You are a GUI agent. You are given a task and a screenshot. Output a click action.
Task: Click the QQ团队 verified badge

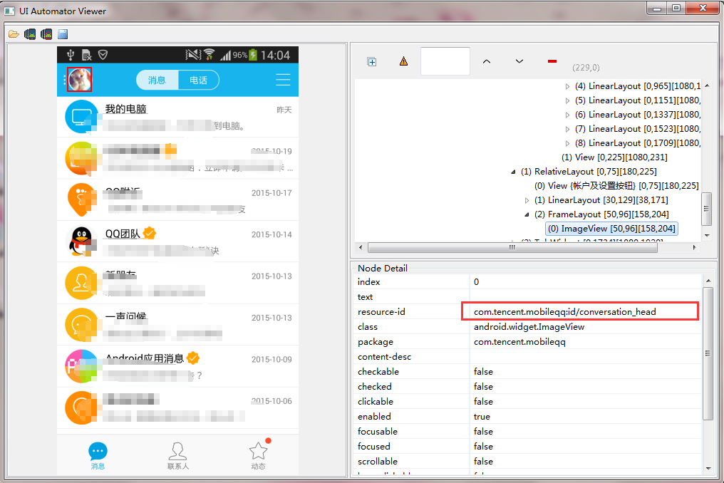[x=149, y=233]
